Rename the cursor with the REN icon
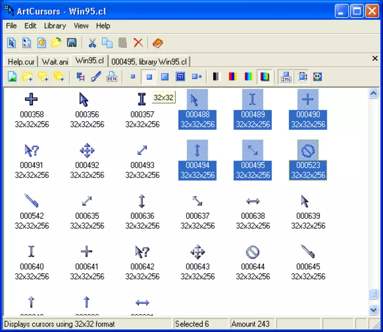 pos(112,77)
